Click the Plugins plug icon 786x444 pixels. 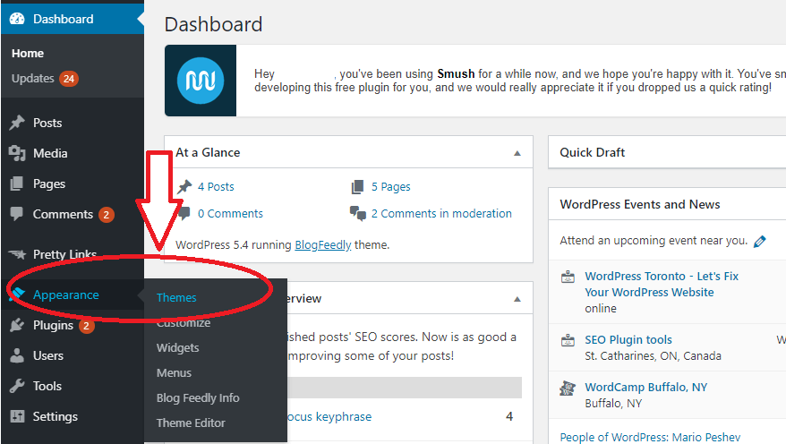(x=17, y=325)
